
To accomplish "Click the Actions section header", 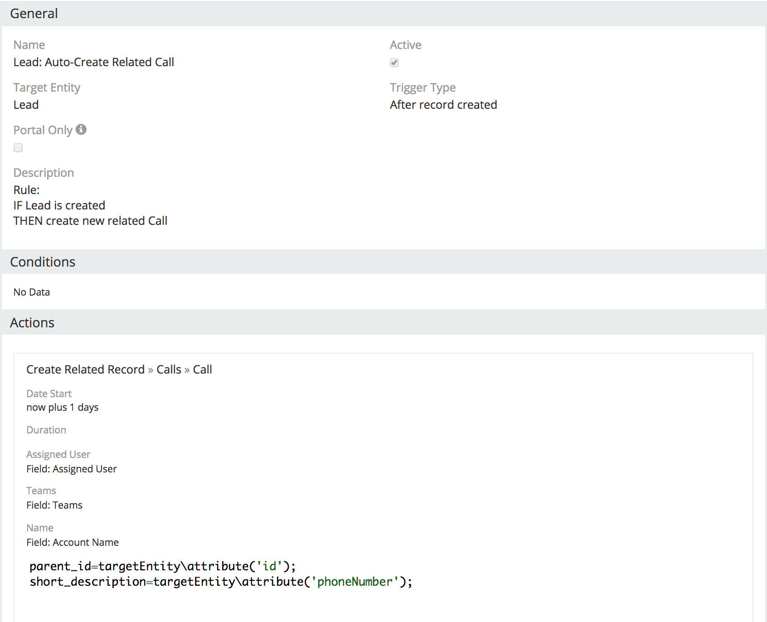I will pos(32,323).
